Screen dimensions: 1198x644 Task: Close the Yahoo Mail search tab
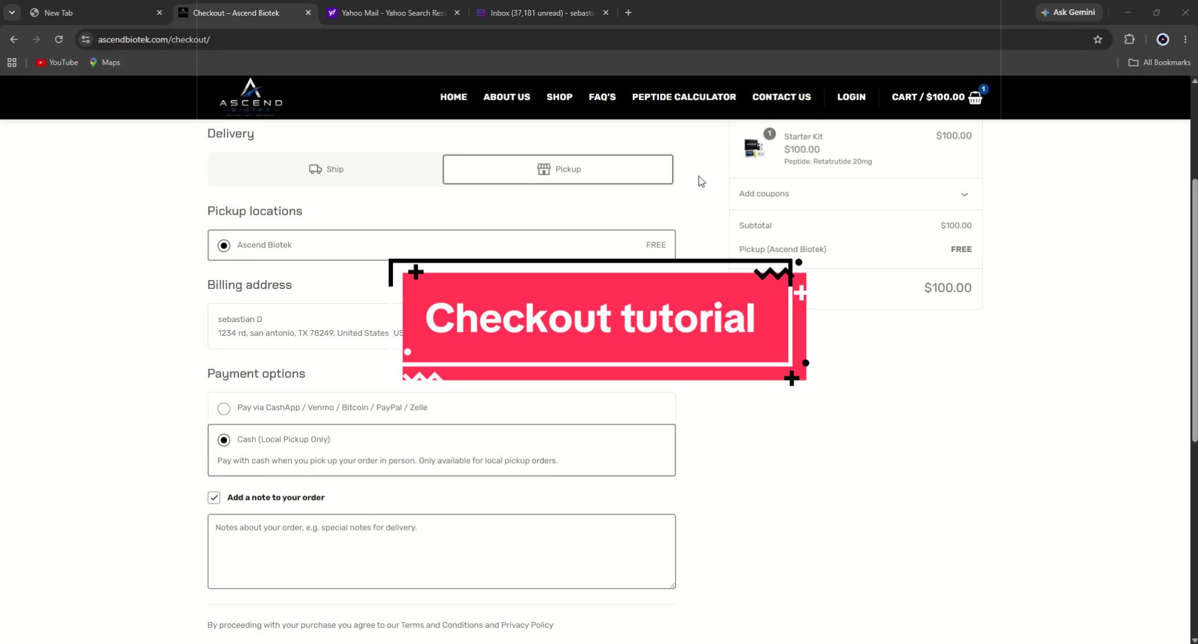457,12
